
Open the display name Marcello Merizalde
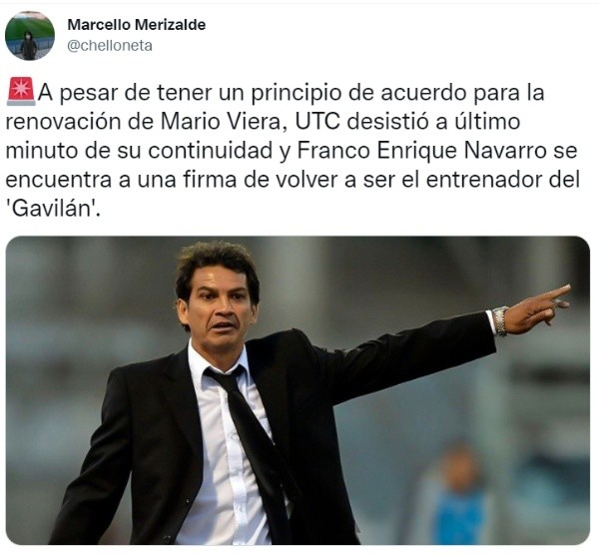(137, 25)
